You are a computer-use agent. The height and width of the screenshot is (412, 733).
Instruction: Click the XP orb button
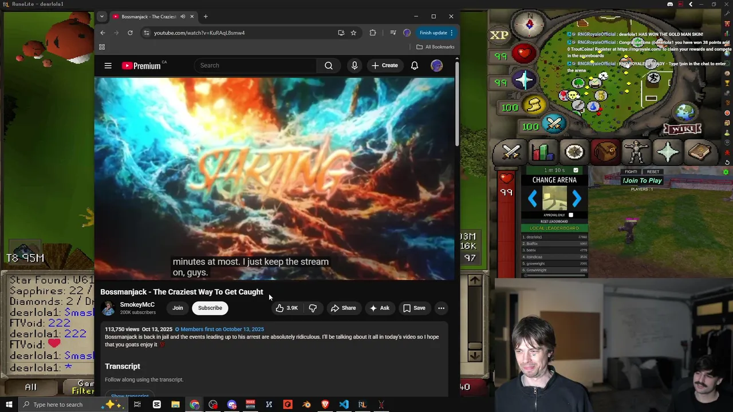[x=499, y=35]
